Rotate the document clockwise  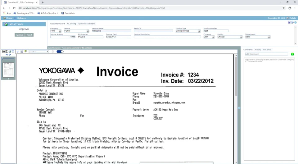point(10,55)
